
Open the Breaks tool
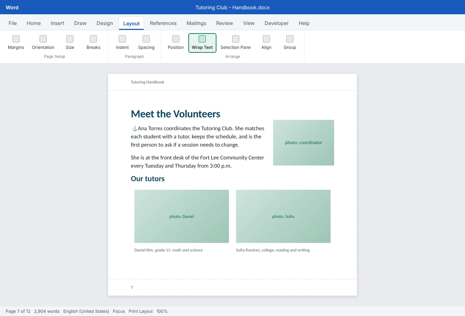(x=93, y=43)
